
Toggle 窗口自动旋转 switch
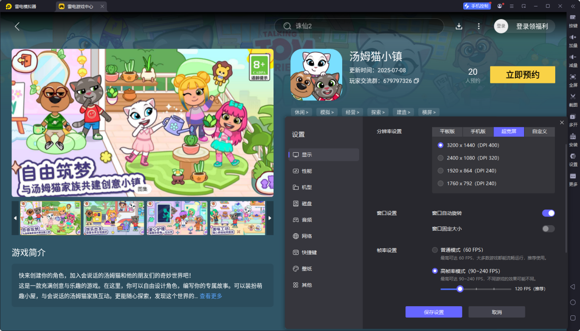pos(548,213)
